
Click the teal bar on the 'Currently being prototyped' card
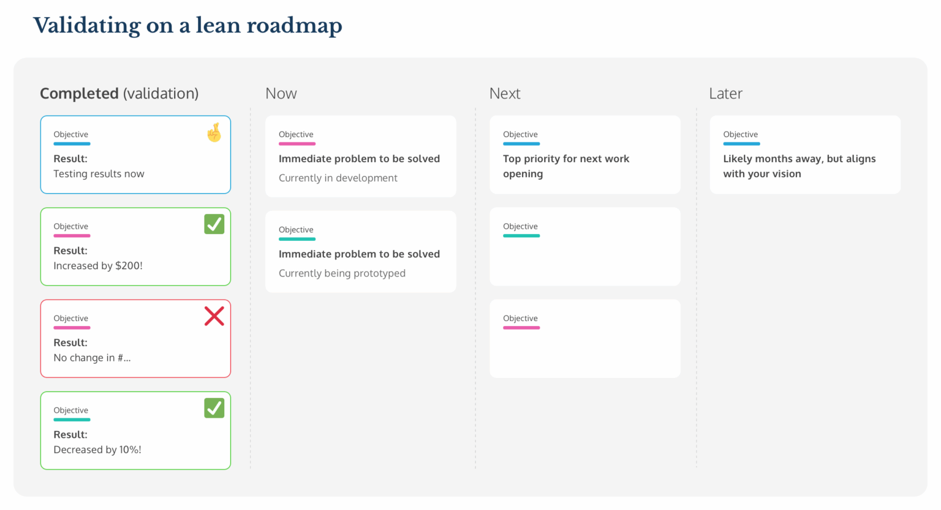tap(297, 238)
